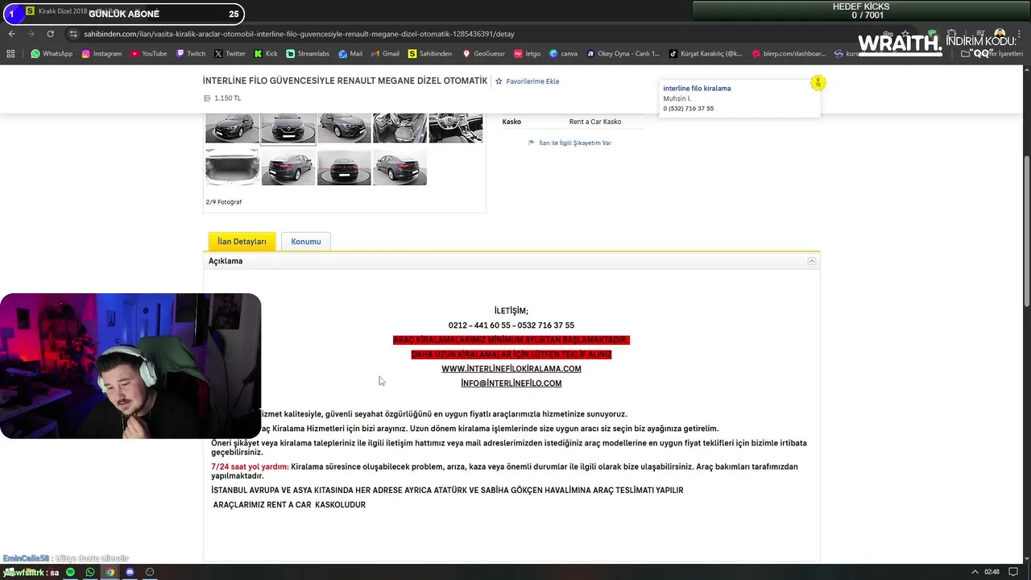Click the 1.150 TL price text
Viewport: 1031px width, 580px height.
(x=227, y=98)
